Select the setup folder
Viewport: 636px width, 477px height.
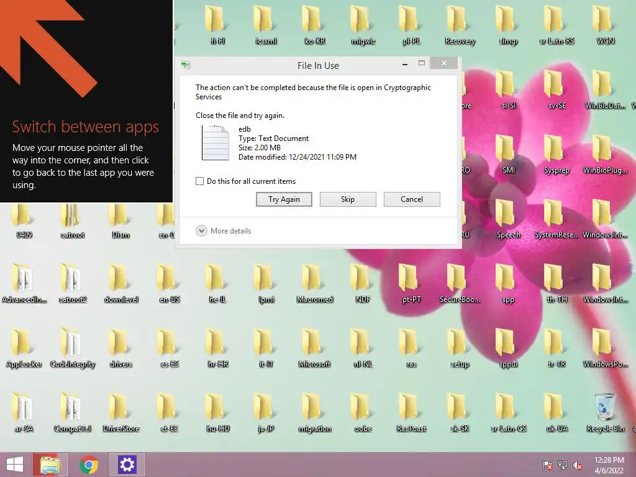click(459, 348)
